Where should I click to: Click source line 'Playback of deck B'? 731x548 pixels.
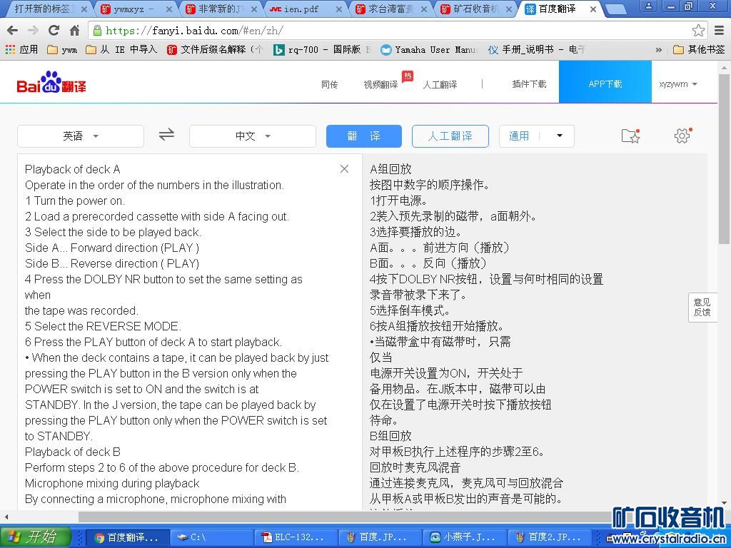coord(73,452)
